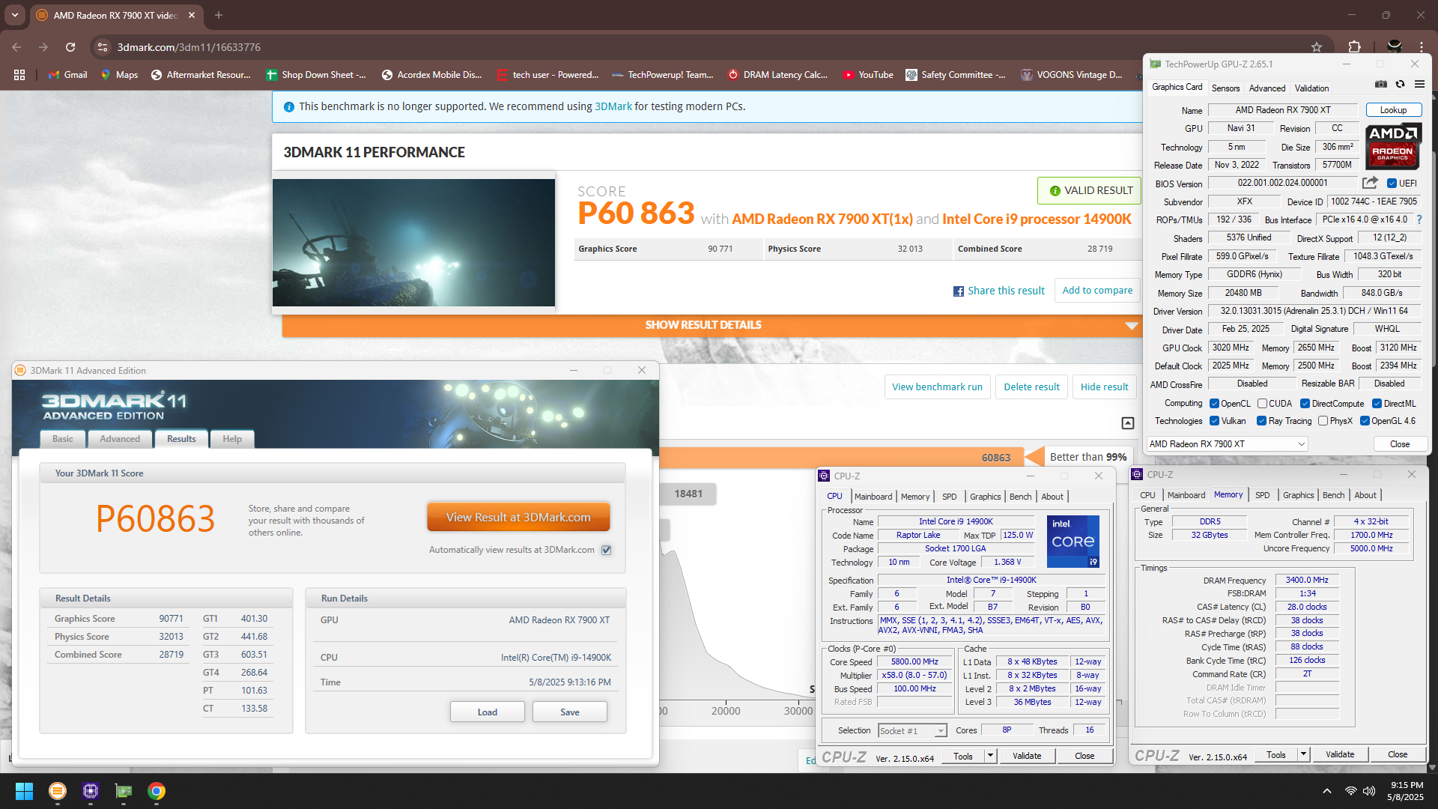Open Mainboard tab in CPU-Z CPU window

873,497
